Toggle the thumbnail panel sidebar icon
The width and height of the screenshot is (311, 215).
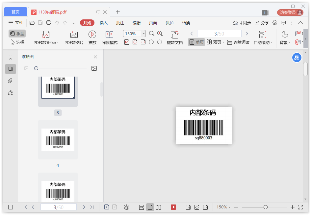[11, 69]
